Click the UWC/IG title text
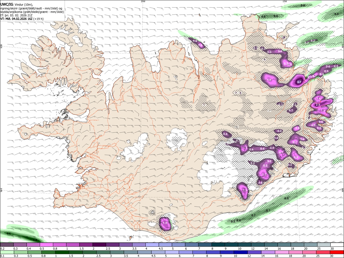The height and width of the screenshot is (258, 344). tap(6, 4)
